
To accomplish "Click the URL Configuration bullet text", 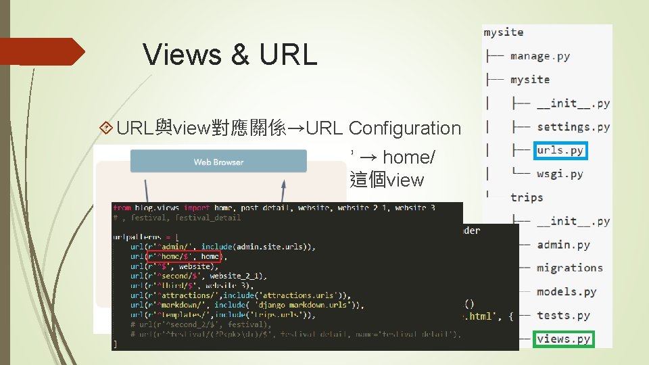I will tap(289, 128).
